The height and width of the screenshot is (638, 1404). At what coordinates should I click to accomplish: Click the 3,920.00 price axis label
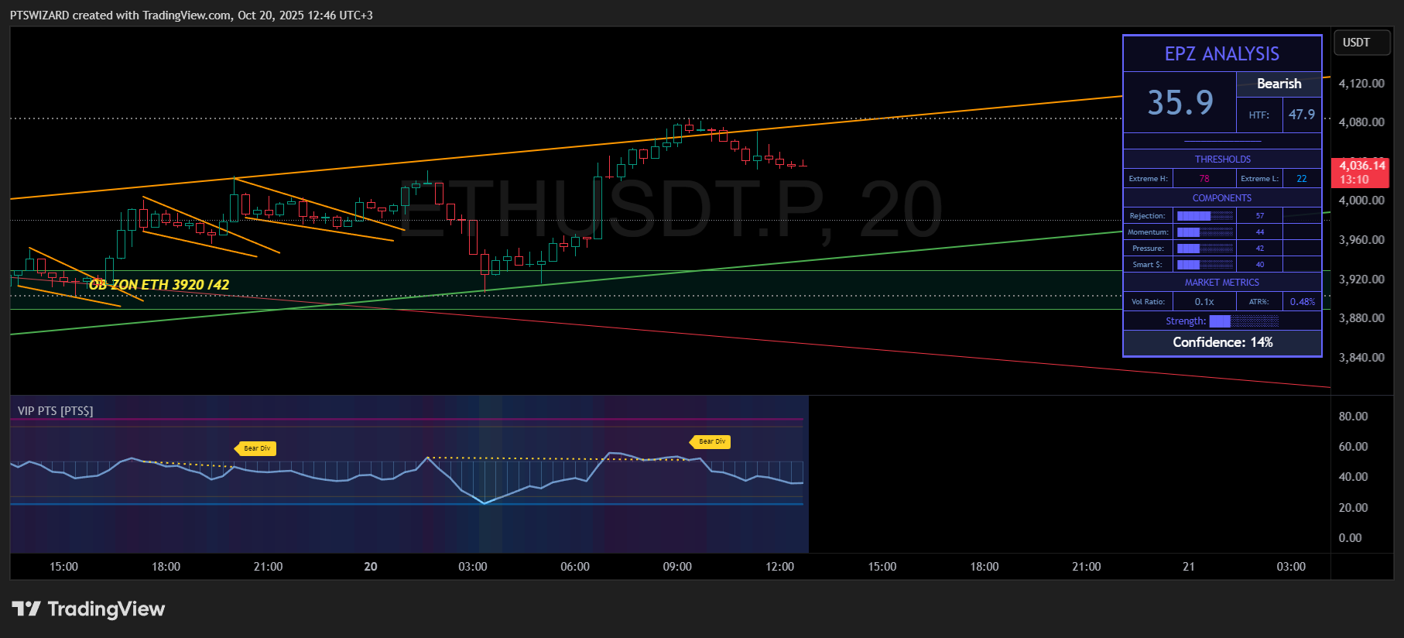coord(1361,280)
